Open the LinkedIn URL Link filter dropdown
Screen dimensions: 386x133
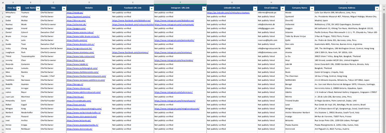255,9
